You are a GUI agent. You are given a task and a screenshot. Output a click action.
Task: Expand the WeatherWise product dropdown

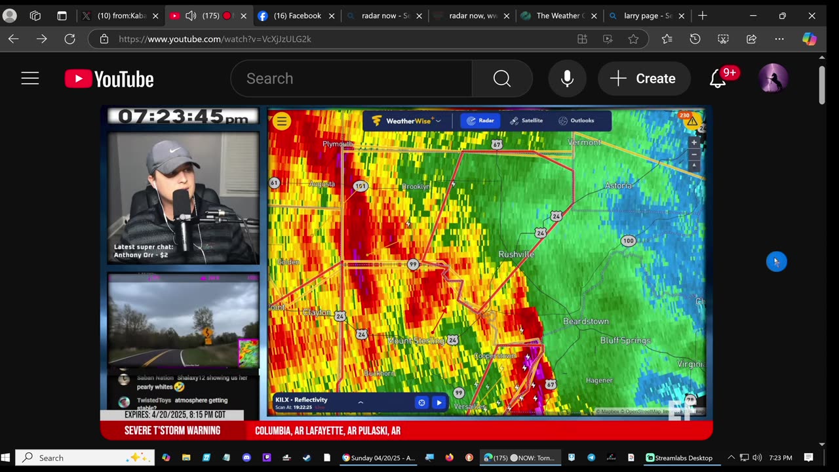coord(406,121)
